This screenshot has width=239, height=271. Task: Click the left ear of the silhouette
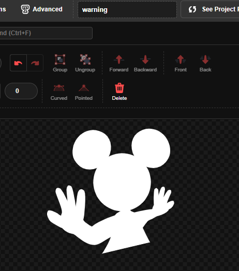pyautogui.click(x=92, y=149)
